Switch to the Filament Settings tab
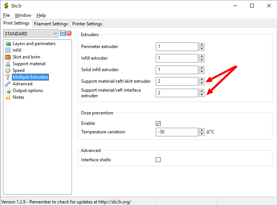 tap(51, 24)
